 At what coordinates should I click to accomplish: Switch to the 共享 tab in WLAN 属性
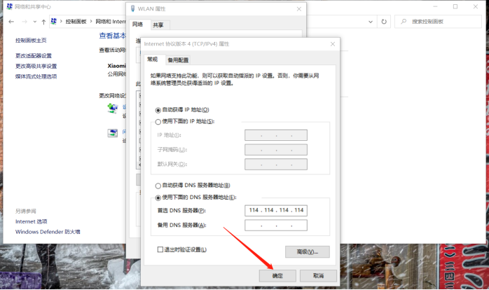158,25
